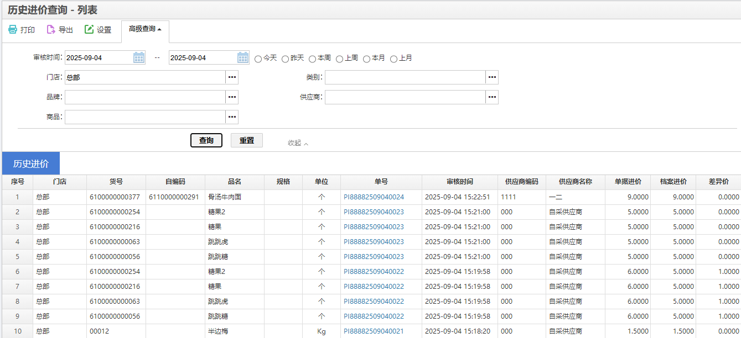Click the 单号 column header
The width and height of the screenshot is (741, 338).
coord(381,182)
